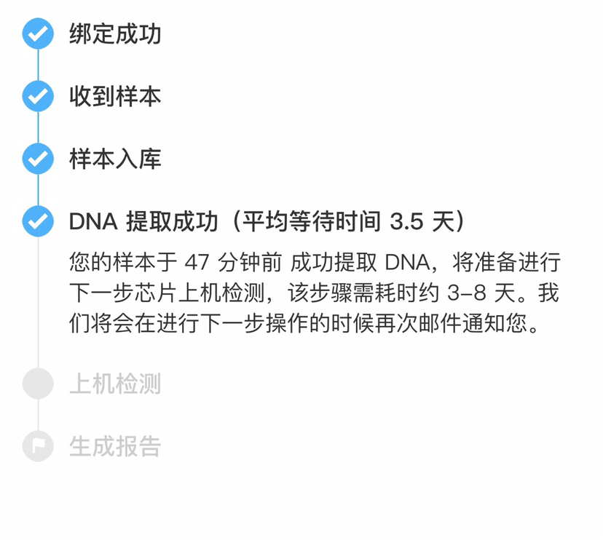Click the gray flag icon beside 生成报告
This screenshot has width=603, height=540.
click(x=38, y=446)
